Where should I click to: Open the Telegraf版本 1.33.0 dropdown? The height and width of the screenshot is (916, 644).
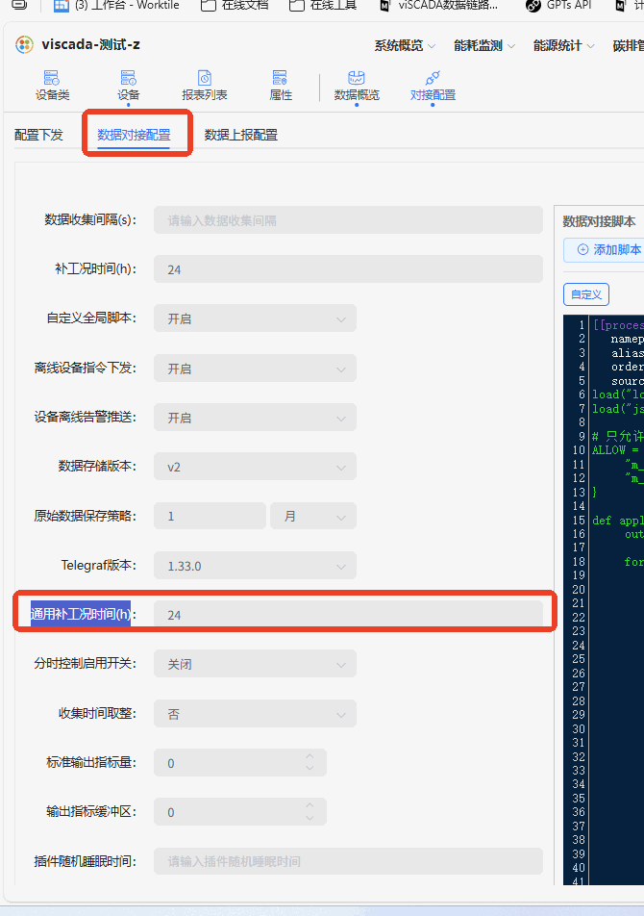(x=255, y=566)
